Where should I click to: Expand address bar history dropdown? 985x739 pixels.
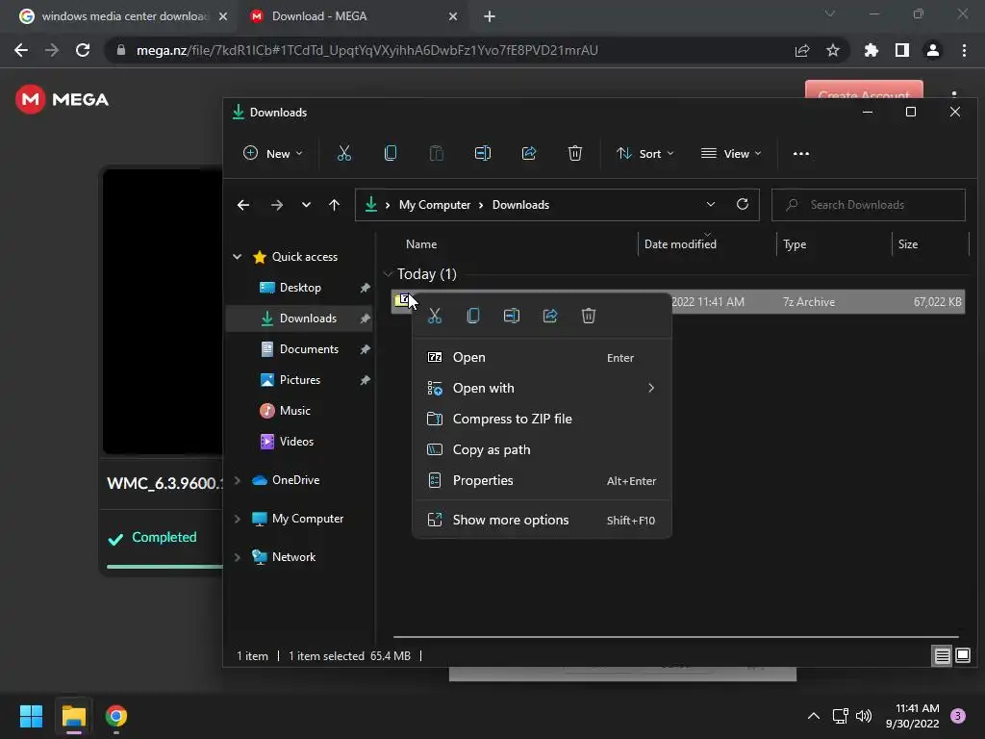(x=711, y=204)
